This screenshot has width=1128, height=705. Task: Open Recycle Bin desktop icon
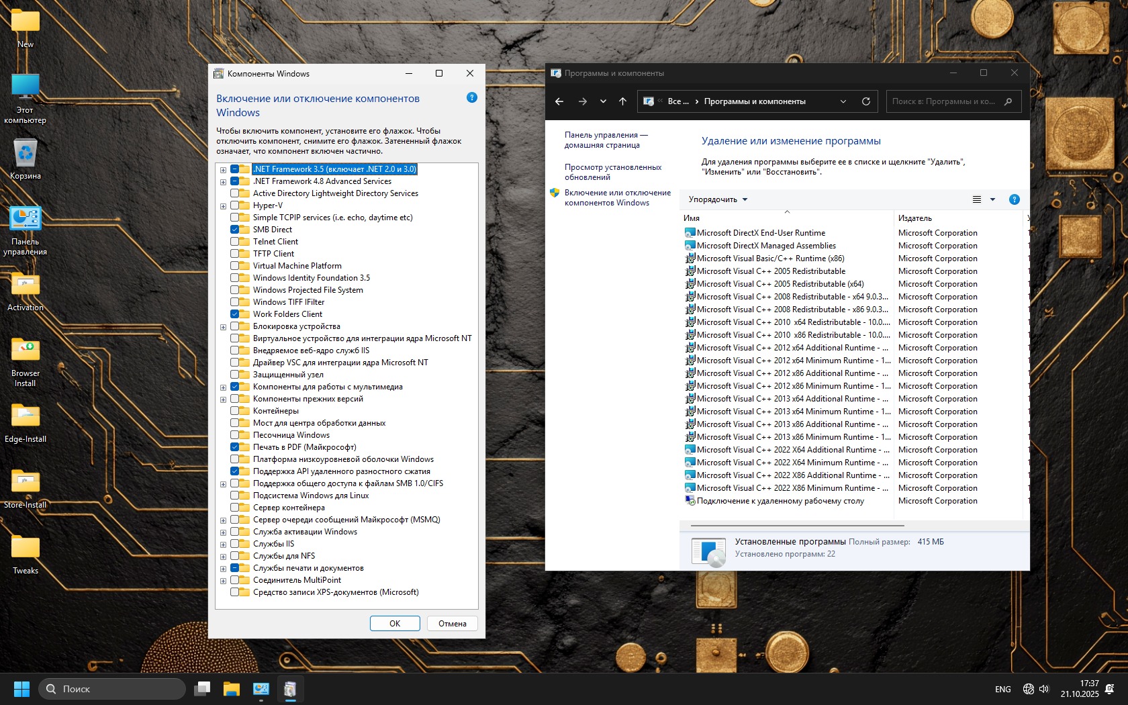click(26, 154)
